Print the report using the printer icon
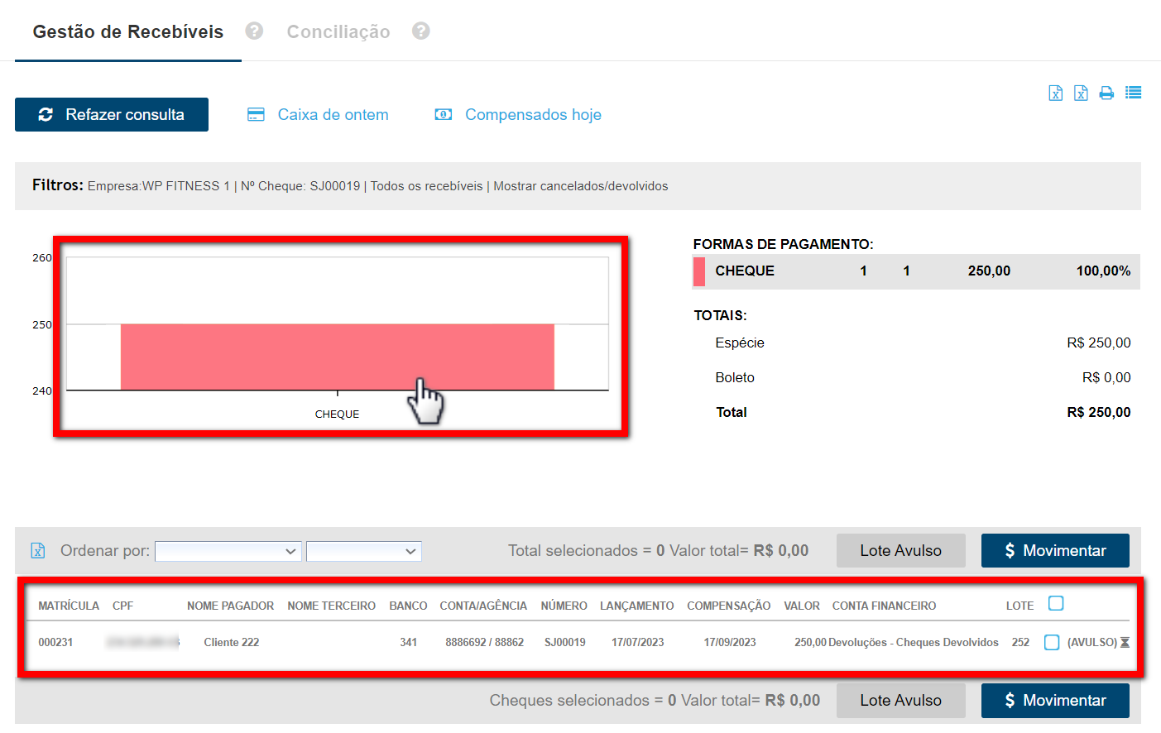This screenshot has height=733, width=1161. 1106,93
